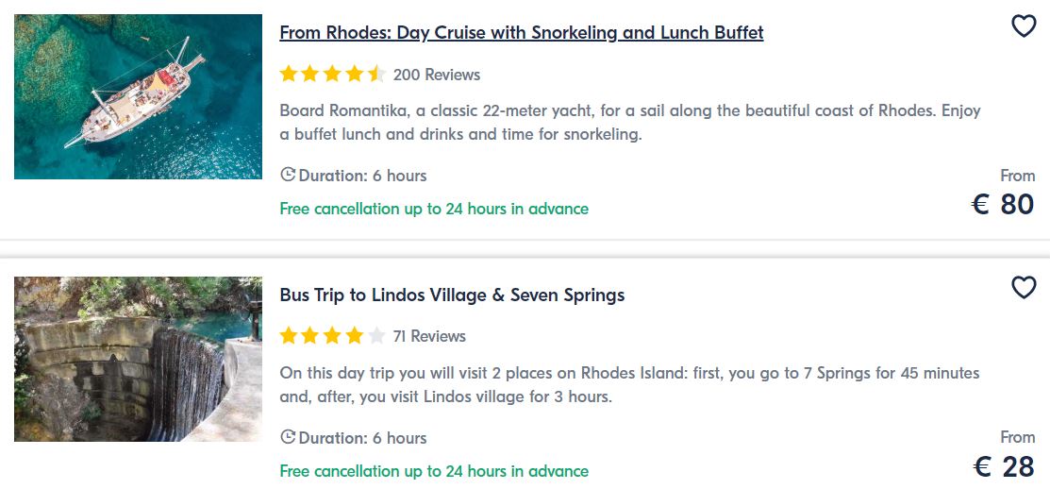This screenshot has height=489, width=1050.
Task: Click bus trip free cancellation text
Action: pos(434,471)
